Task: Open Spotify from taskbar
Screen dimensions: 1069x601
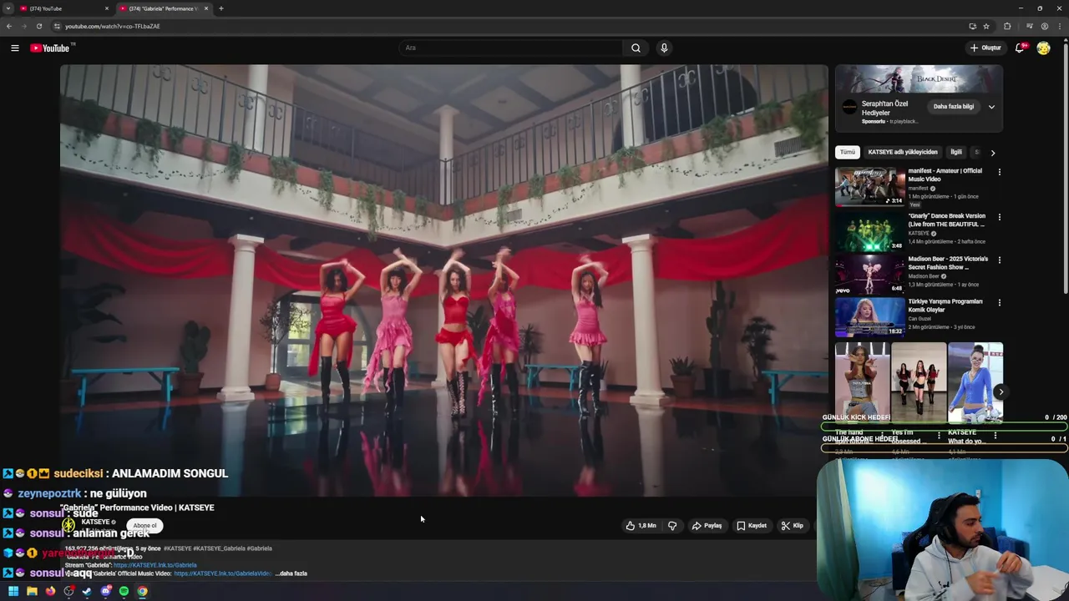Action: (x=124, y=591)
